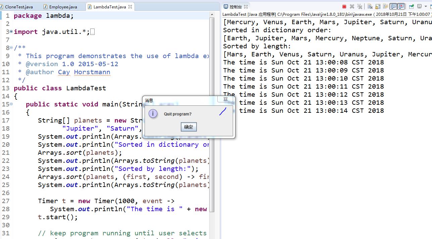432x239 pixels.
Task: Click the information icon in Quit dialog
Action: 153,113
